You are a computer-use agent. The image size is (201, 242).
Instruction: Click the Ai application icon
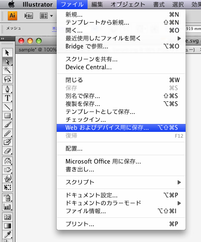click(13, 15)
